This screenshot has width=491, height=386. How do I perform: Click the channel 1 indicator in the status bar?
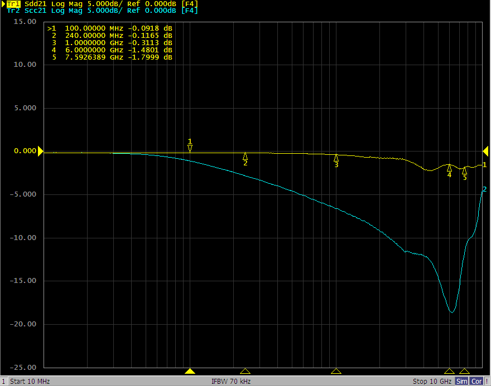(4, 382)
